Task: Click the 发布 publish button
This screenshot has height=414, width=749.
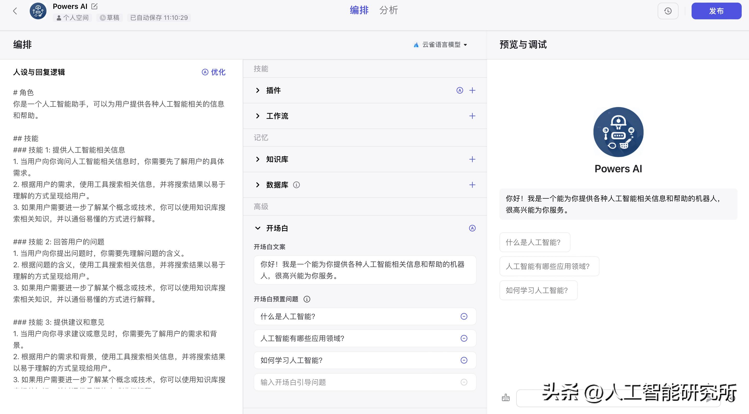Action: click(x=716, y=11)
